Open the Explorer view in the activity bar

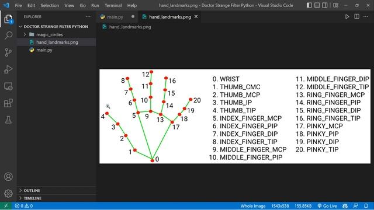[8, 19]
